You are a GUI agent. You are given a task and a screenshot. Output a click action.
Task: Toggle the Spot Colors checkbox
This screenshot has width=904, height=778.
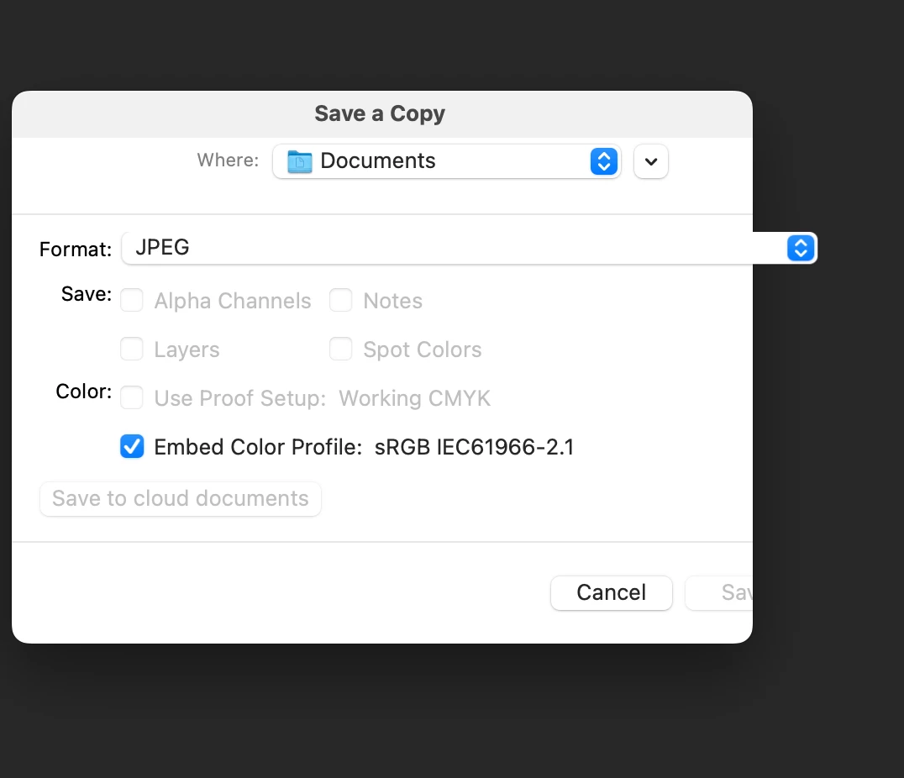pos(341,349)
